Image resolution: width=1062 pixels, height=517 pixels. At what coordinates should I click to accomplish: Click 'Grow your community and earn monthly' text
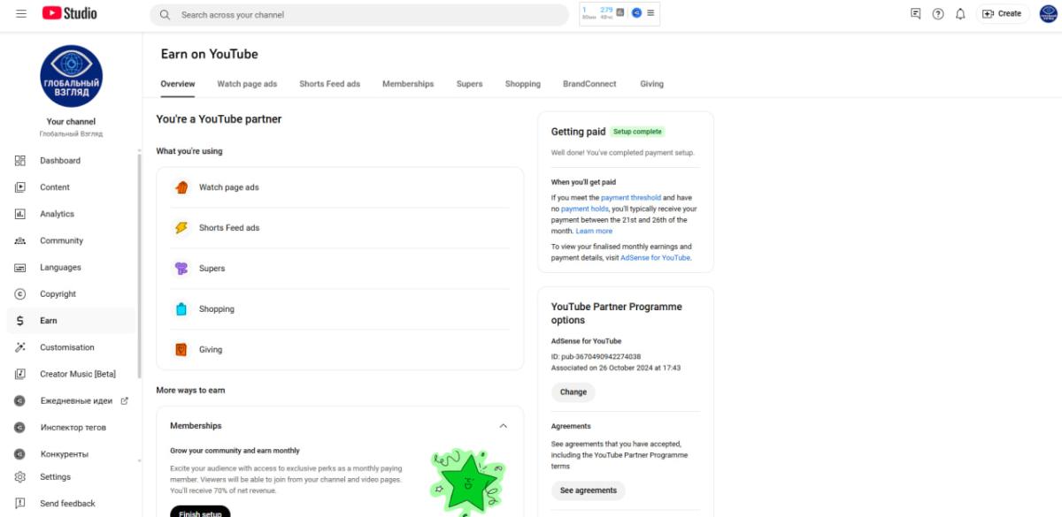[x=235, y=451]
